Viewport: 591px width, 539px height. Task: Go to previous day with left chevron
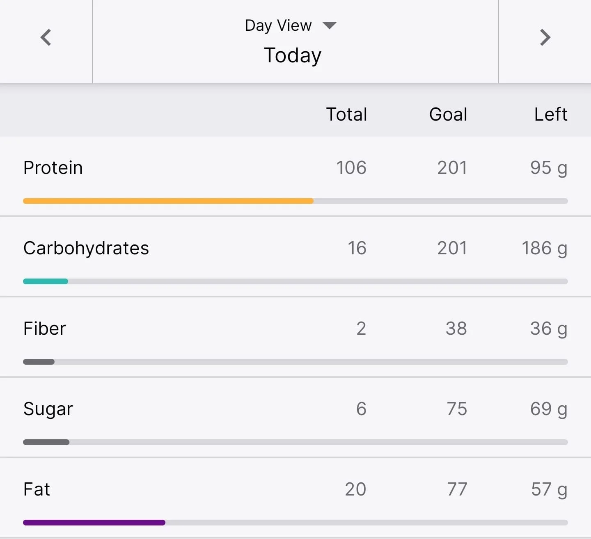coord(46,37)
